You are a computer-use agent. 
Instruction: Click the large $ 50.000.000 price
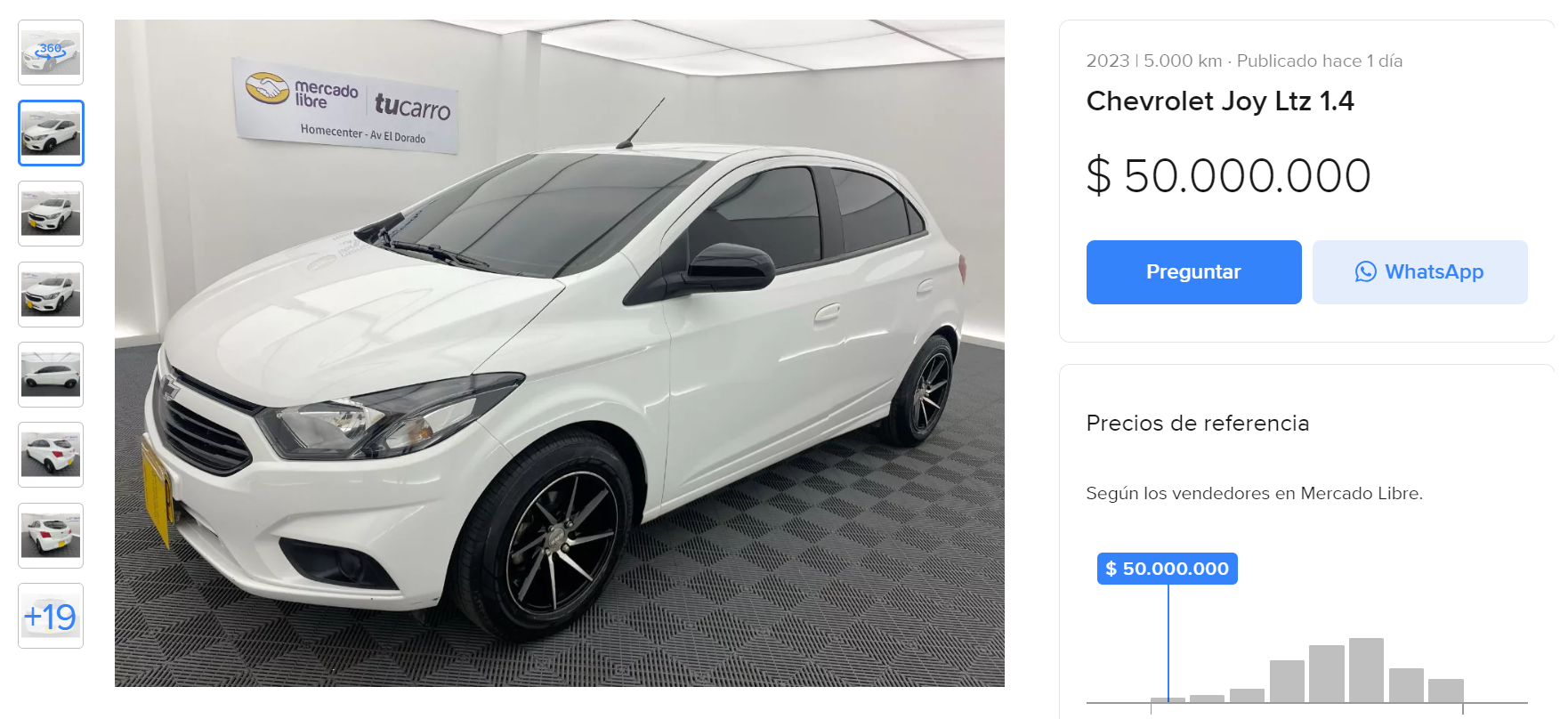pos(1228,175)
